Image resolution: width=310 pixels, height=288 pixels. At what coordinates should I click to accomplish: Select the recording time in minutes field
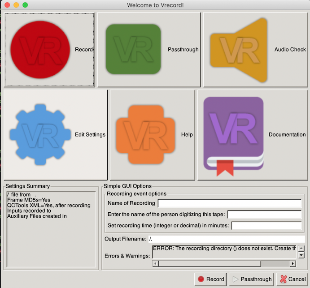click(x=266, y=225)
